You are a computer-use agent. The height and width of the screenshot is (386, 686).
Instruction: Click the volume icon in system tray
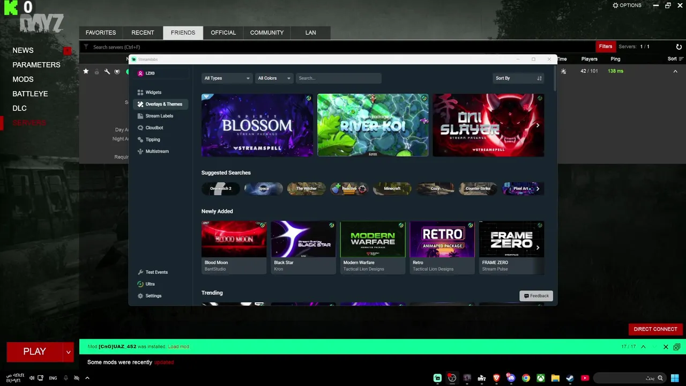tap(32, 378)
